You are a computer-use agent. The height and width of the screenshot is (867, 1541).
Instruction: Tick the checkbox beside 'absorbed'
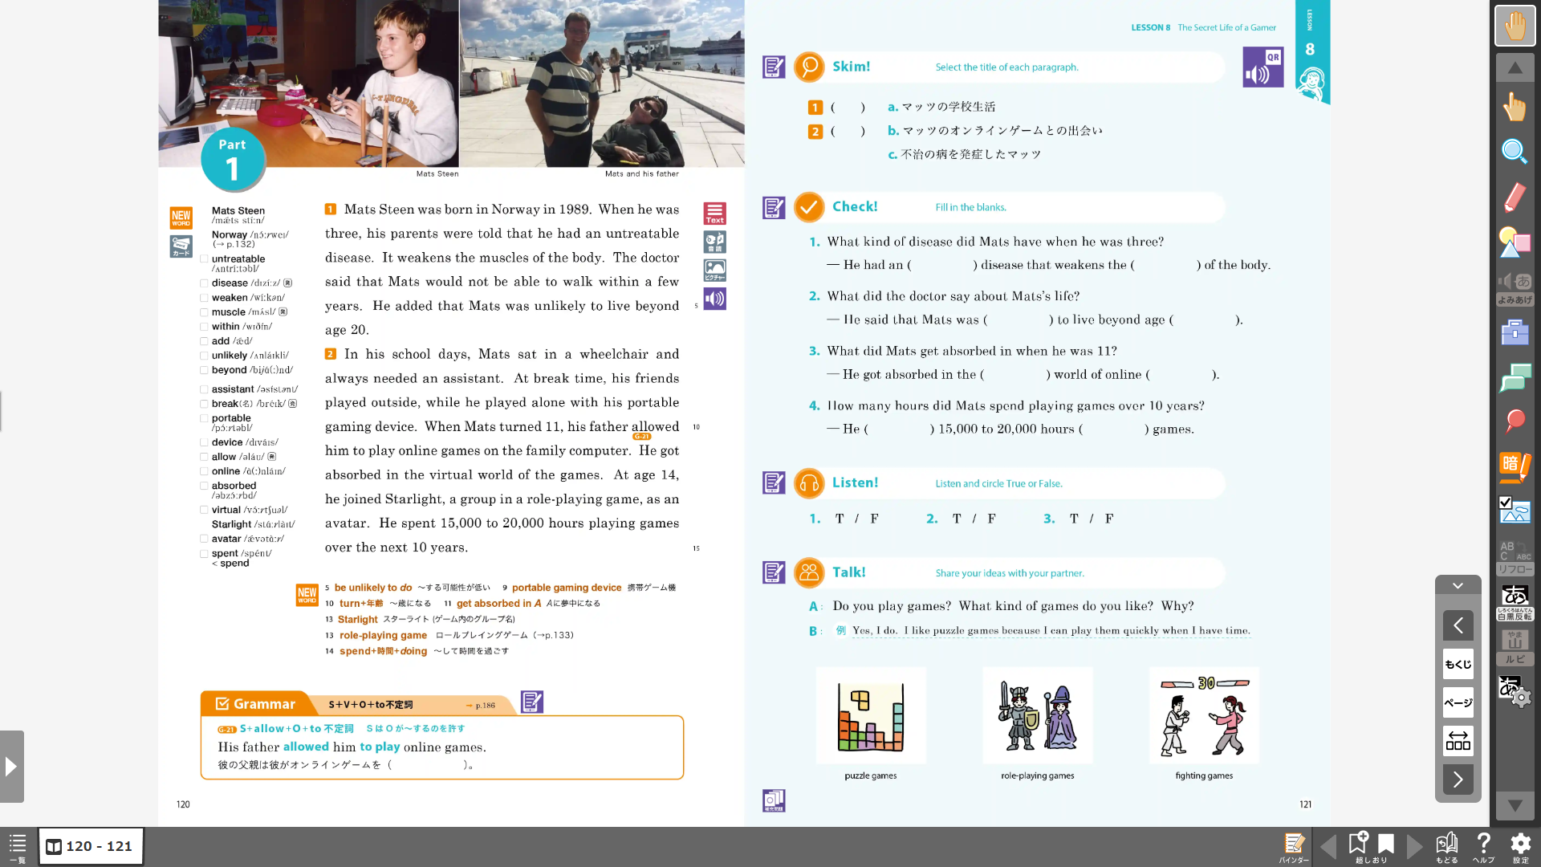coord(204,486)
